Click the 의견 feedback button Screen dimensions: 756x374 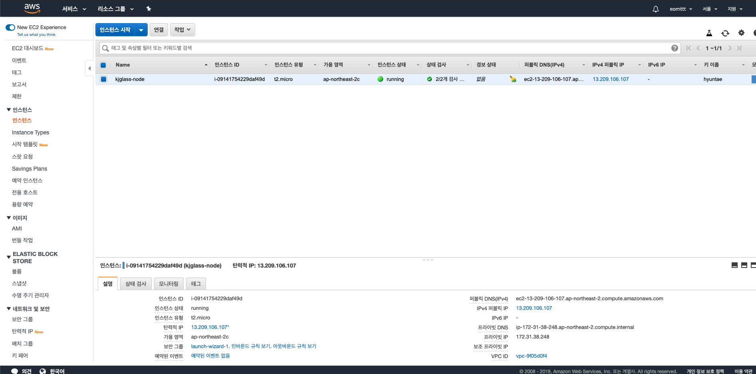[26, 371]
